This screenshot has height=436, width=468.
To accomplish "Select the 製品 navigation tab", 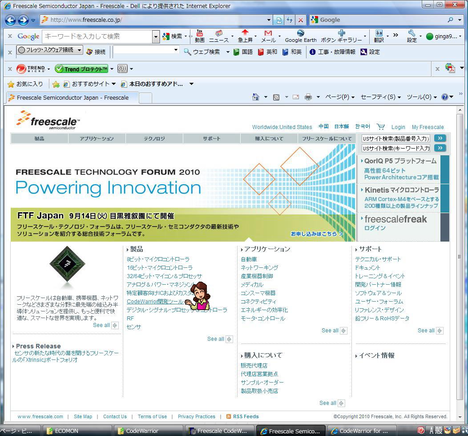I will pyautogui.click(x=40, y=138).
